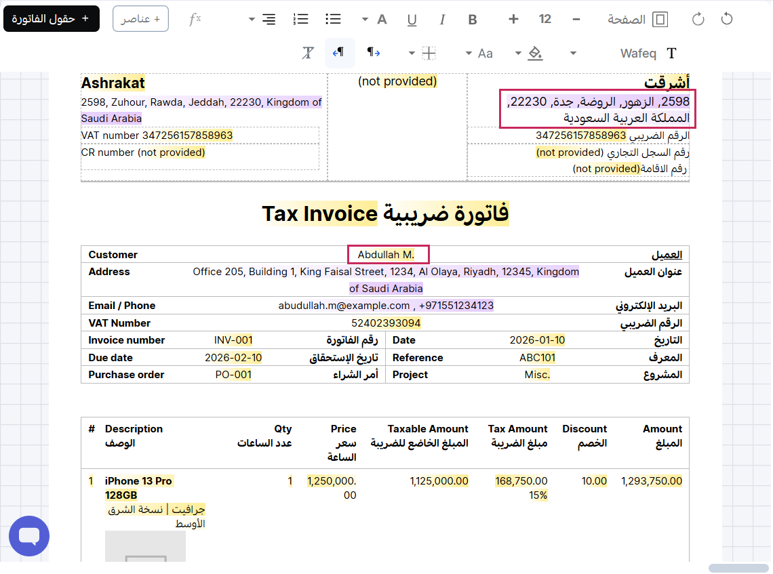Click CR number (not provided) field

143,152
